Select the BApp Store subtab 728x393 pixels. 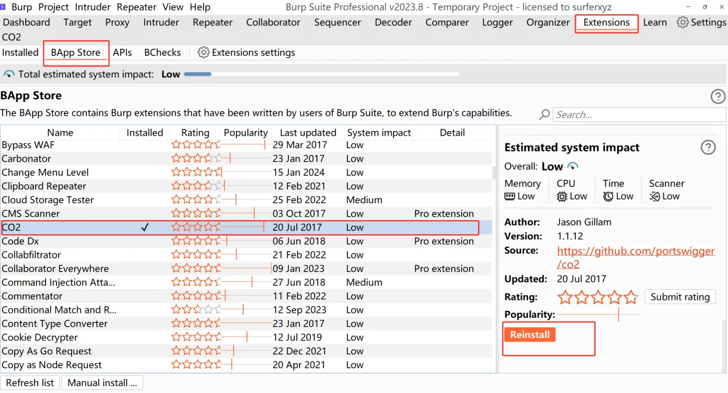tap(76, 53)
